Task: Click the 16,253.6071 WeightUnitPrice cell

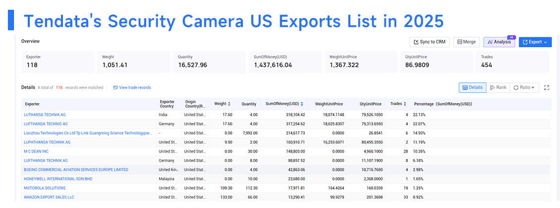Action: [x=333, y=142]
